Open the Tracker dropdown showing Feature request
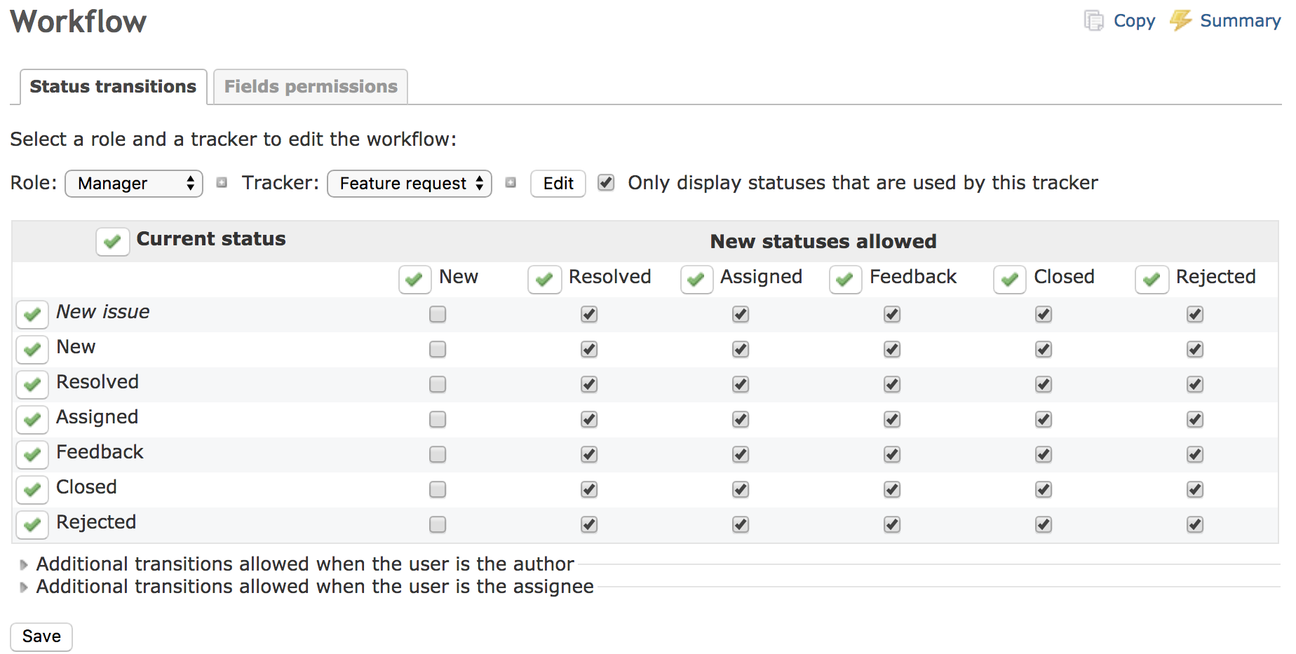This screenshot has height=654, width=1296. click(410, 184)
